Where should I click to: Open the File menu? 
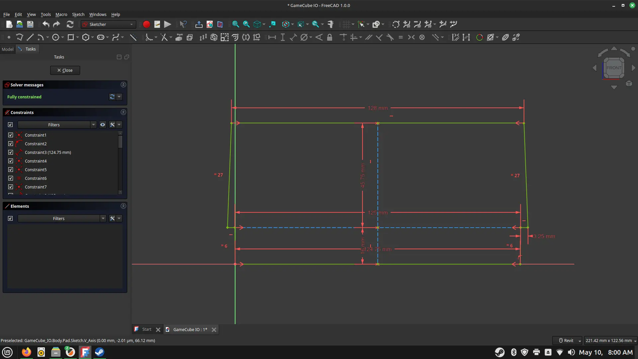pos(6,14)
